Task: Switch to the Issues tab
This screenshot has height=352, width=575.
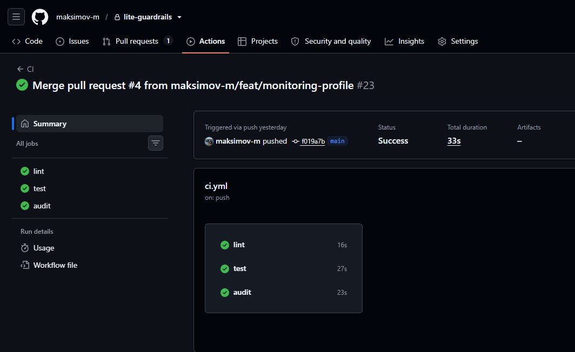Action: pos(72,42)
